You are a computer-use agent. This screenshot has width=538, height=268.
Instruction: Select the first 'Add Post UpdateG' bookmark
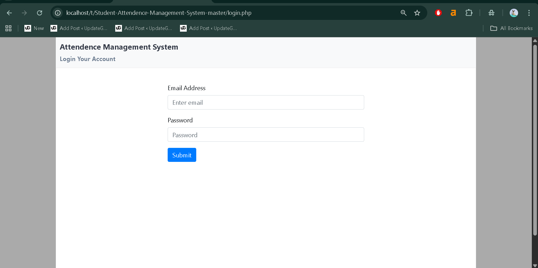(79, 28)
